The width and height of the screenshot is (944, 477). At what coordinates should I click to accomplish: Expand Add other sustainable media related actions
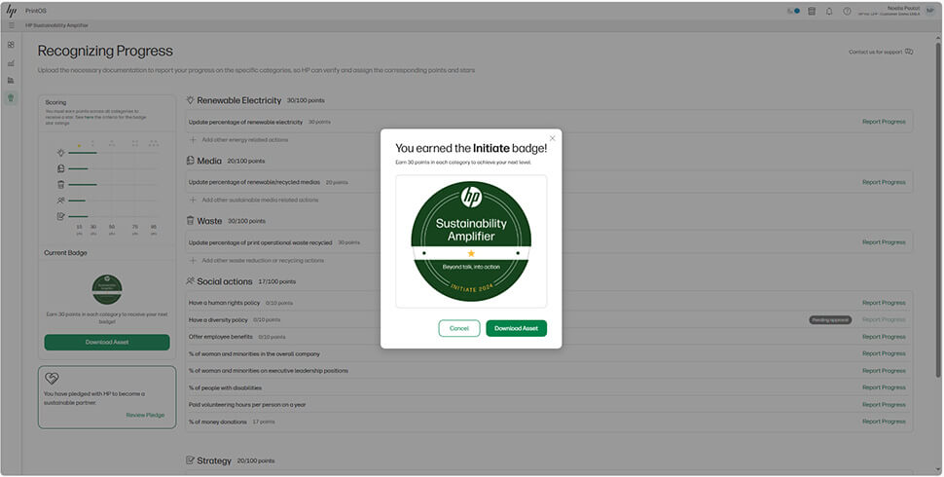[x=254, y=200]
